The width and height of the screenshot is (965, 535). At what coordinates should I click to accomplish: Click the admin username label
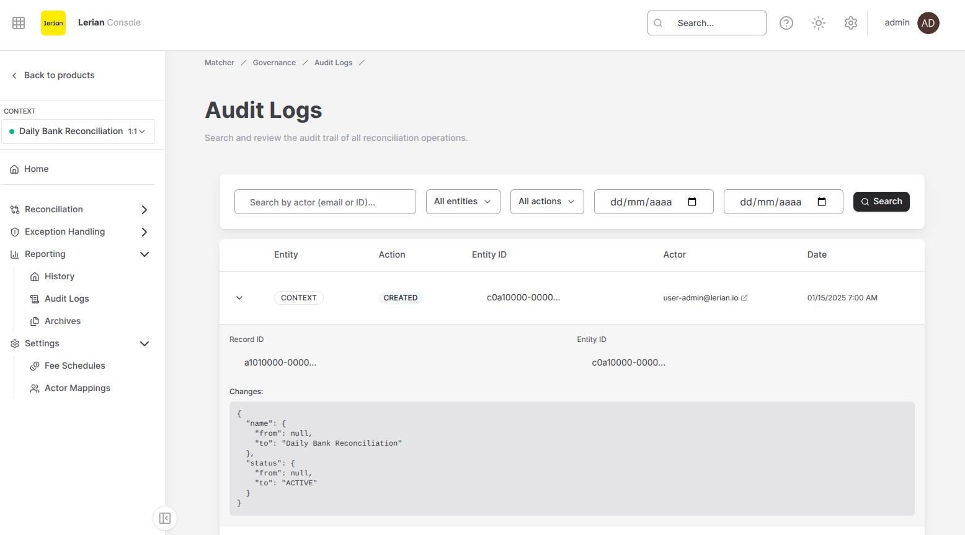(x=897, y=22)
